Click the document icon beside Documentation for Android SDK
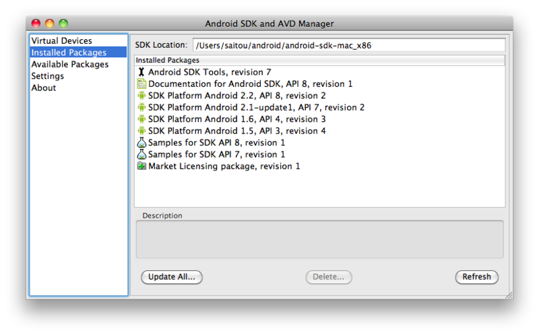The image size is (539, 335). click(x=141, y=84)
